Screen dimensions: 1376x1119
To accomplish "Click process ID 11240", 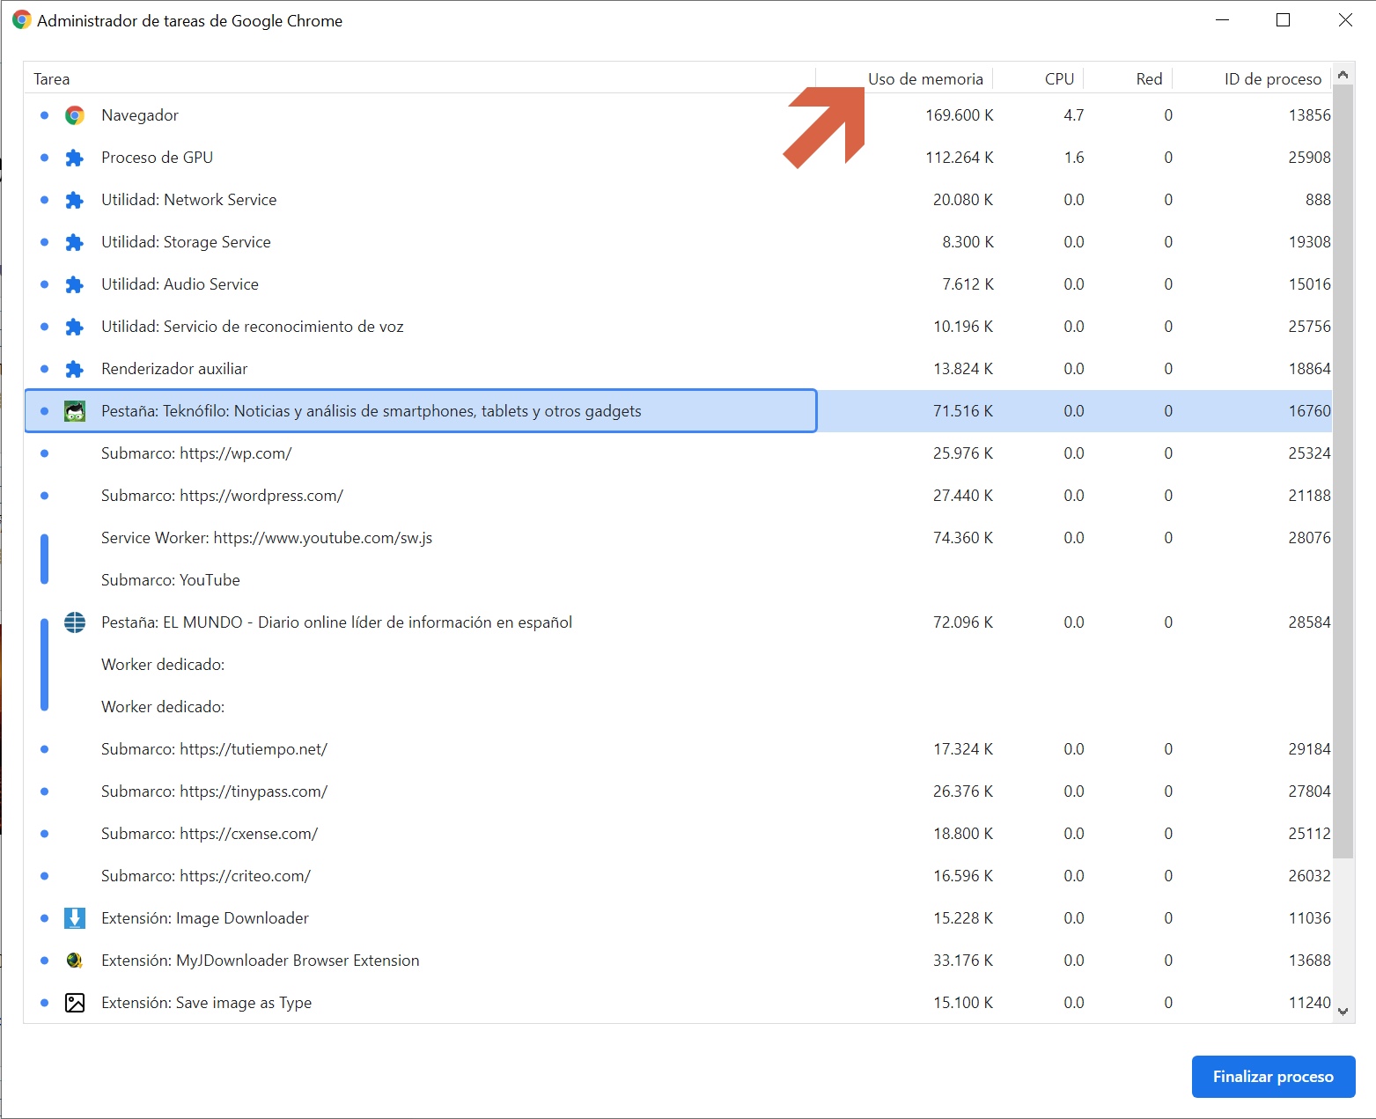I will pyautogui.click(x=1310, y=1003).
